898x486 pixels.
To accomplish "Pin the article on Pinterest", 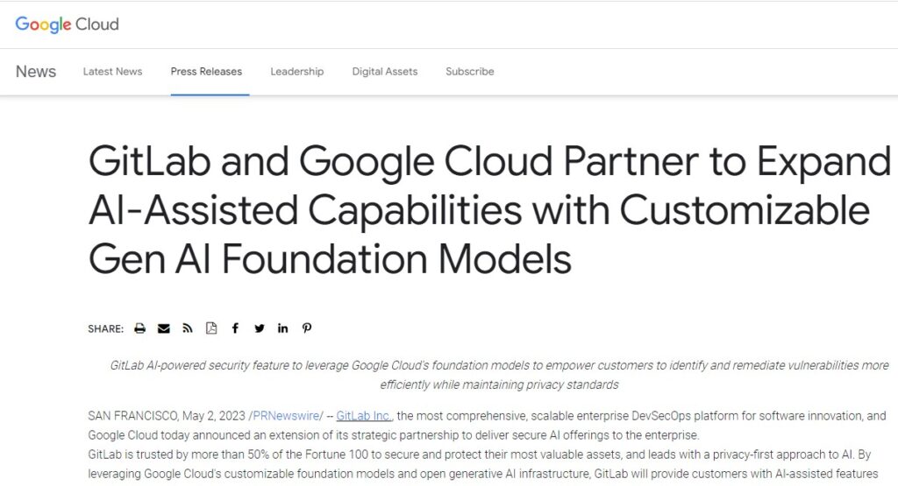I will 307,328.
